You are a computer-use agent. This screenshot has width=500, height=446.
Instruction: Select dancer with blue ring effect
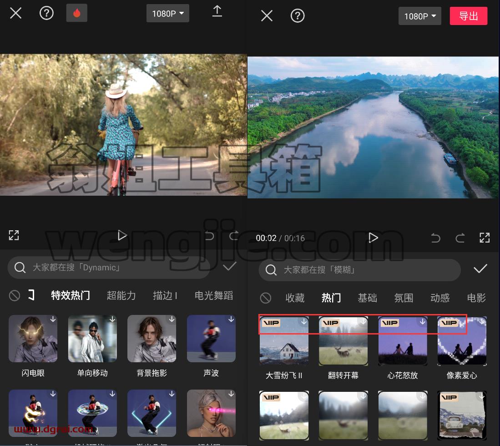[x=92, y=413]
